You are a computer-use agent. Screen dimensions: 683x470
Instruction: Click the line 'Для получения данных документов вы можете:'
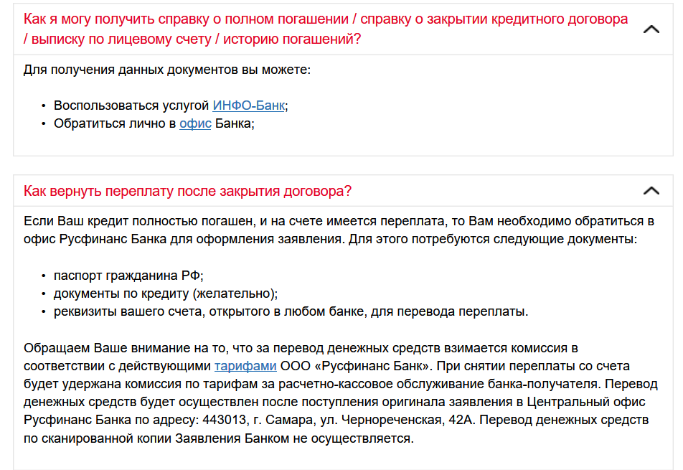166,70
